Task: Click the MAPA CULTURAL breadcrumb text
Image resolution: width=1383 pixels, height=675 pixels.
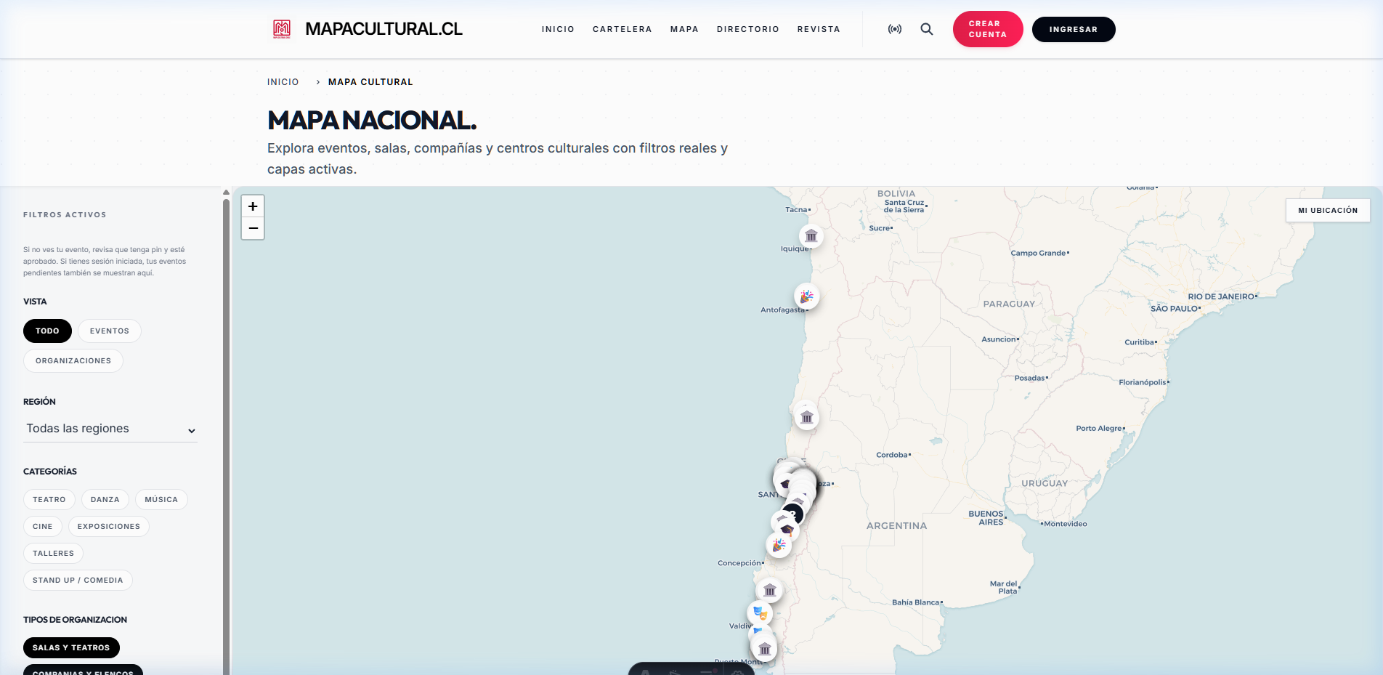Action: pyautogui.click(x=370, y=82)
